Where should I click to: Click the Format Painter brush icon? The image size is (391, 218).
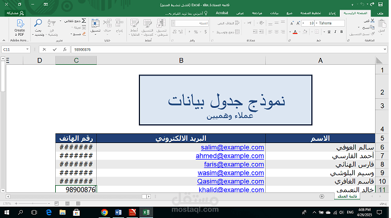click(x=373, y=34)
